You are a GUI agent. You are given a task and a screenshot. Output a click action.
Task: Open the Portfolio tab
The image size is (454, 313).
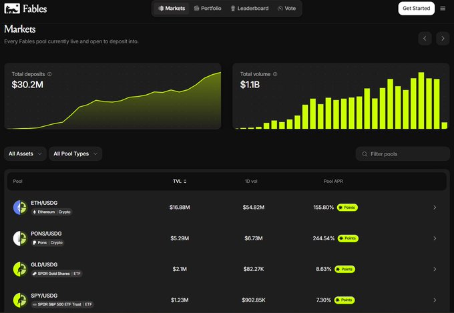point(208,9)
